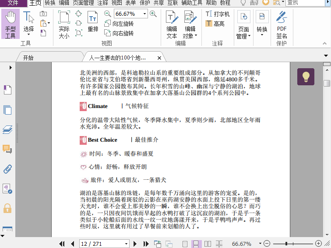Click the Convert (转换) OCR icon
This screenshot has width=331, height=248.
coord(262,17)
